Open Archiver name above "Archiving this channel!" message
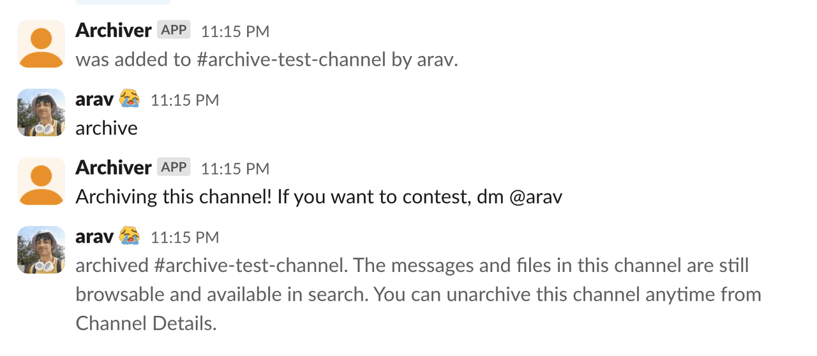 click(113, 167)
